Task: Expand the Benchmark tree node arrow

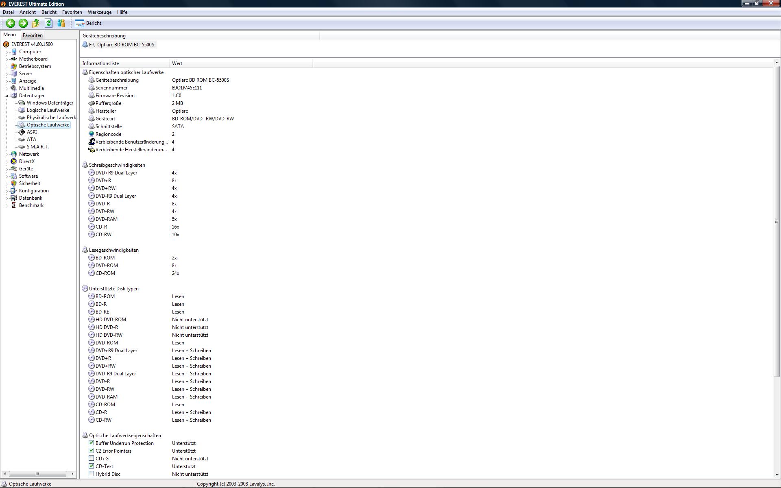Action: (7, 206)
